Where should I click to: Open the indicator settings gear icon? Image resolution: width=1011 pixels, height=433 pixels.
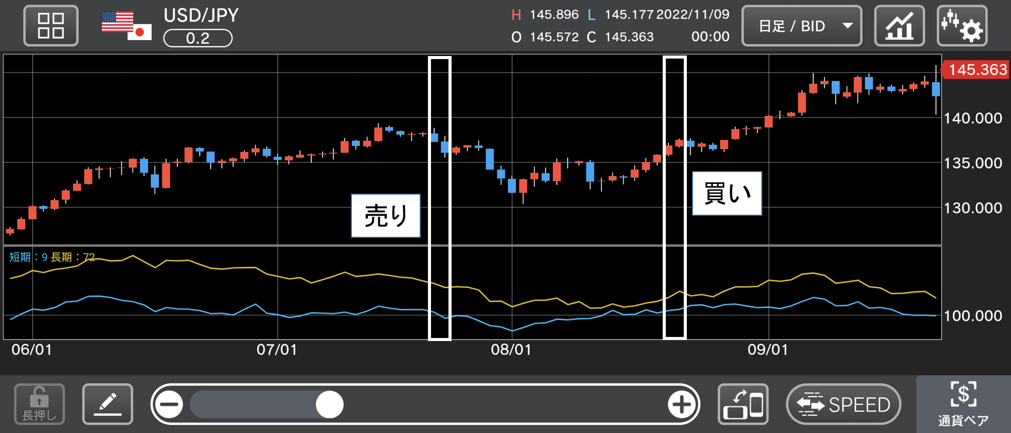tap(962, 26)
